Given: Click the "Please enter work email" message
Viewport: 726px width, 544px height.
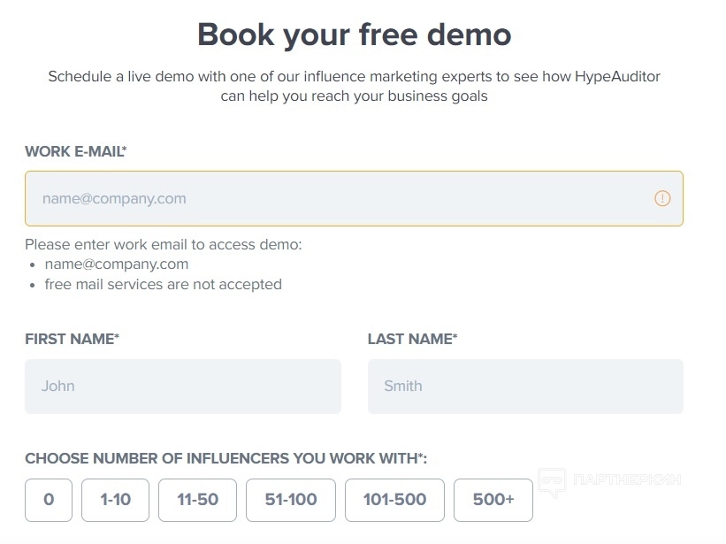Looking at the screenshot, I should (164, 244).
